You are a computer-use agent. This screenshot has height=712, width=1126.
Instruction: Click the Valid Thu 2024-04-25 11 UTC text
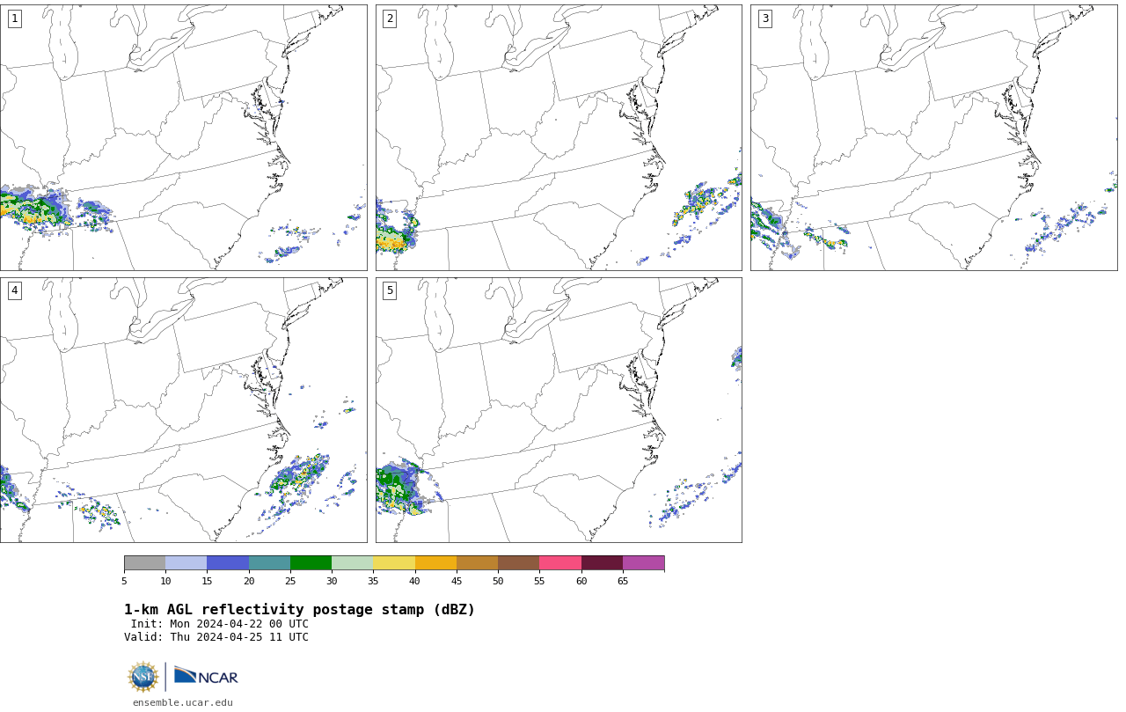216,637
